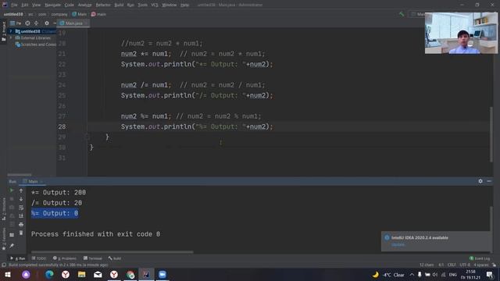Click the Main class breadcrumb

[80, 14]
